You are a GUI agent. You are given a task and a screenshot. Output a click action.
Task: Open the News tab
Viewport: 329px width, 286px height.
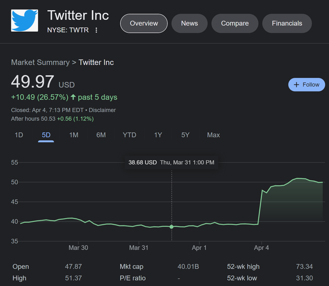click(190, 24)
